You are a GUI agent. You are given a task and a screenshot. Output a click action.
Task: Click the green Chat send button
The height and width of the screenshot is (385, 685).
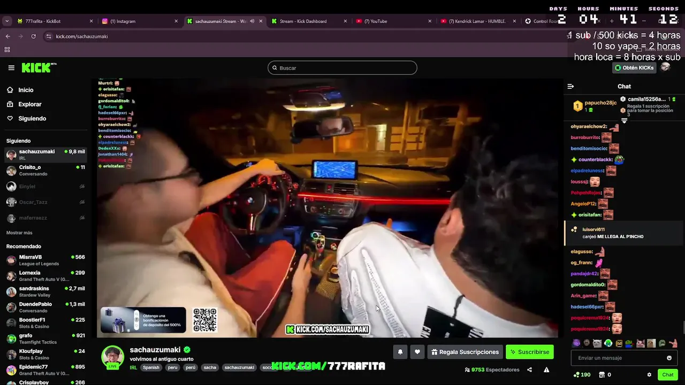pos(667,374)
